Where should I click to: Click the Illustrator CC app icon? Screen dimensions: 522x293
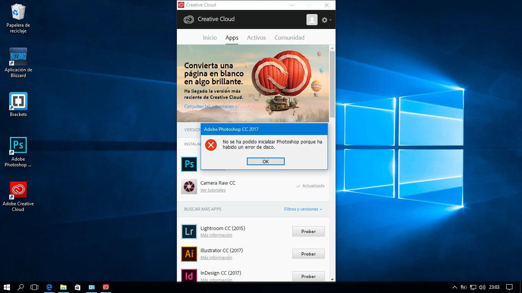coord(189,254)
